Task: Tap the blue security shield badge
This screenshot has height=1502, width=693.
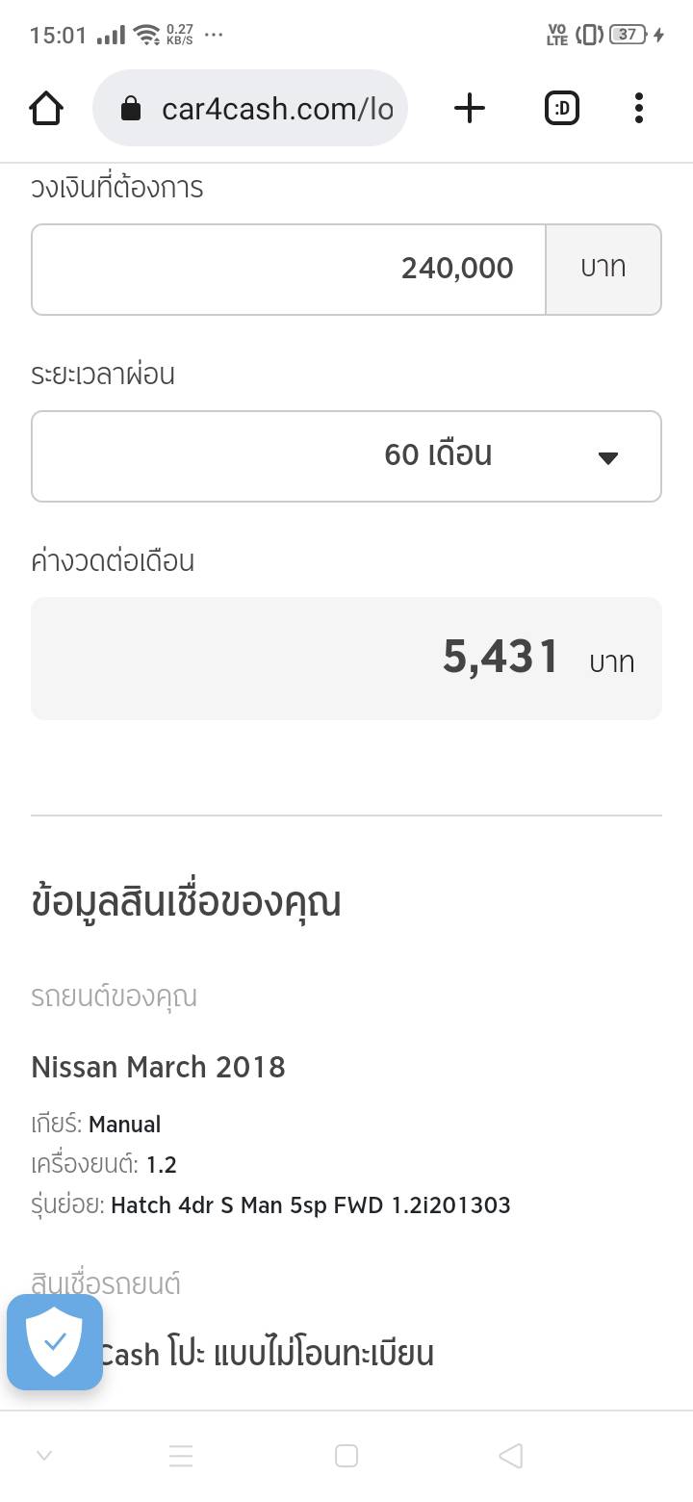Action: [x=55, y=1341]
